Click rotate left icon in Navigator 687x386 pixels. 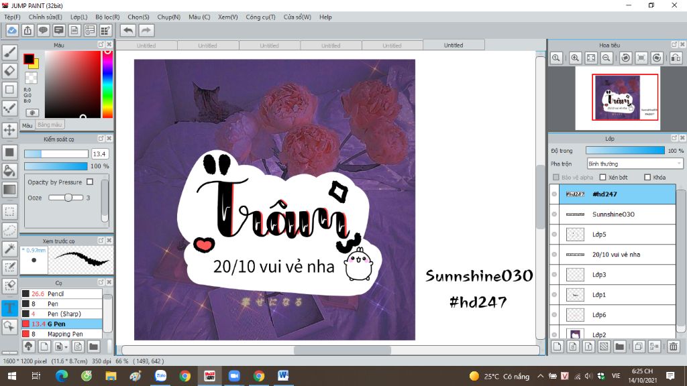(x=626, y=58)
